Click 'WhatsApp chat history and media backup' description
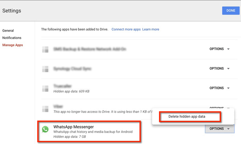The image size is (241, 144). (93, 132)
